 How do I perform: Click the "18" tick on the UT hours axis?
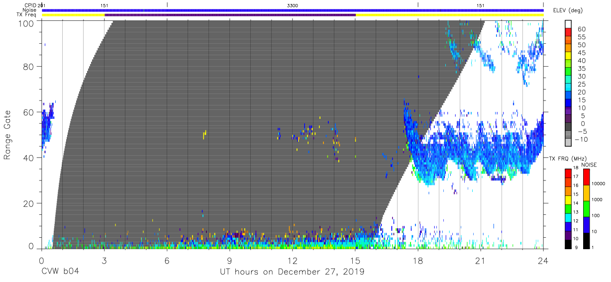point(417,260)
